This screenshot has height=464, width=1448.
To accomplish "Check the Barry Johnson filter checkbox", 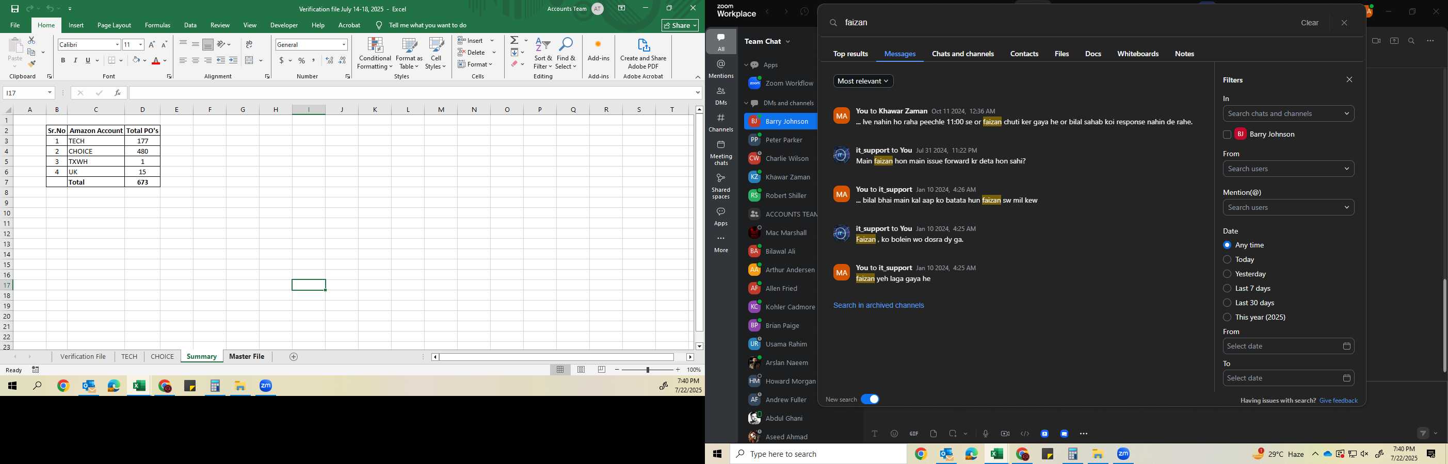I will coord(1227,135).
